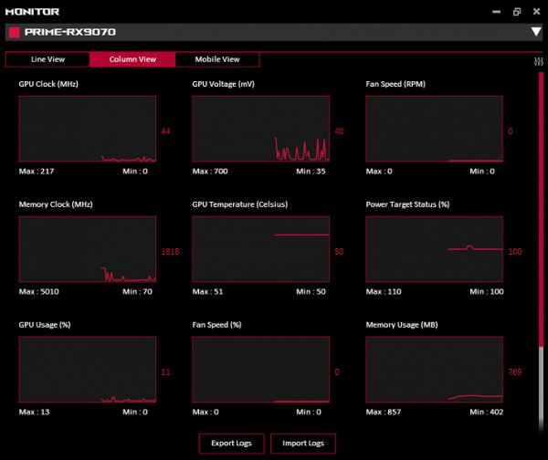Click 'Min : 35' under GPU Voltage
The image size is (548, 460).
[311, 172]
